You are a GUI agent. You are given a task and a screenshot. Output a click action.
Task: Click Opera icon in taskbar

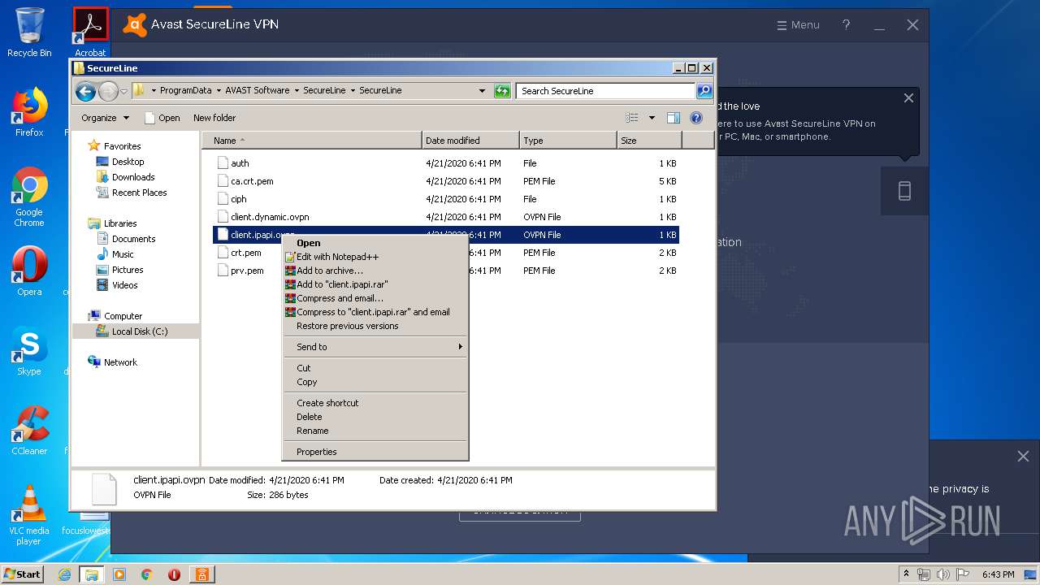(x=174, y=574)
